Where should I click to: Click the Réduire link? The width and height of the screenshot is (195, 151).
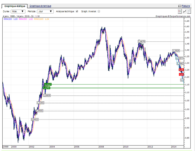pos(186,6)
